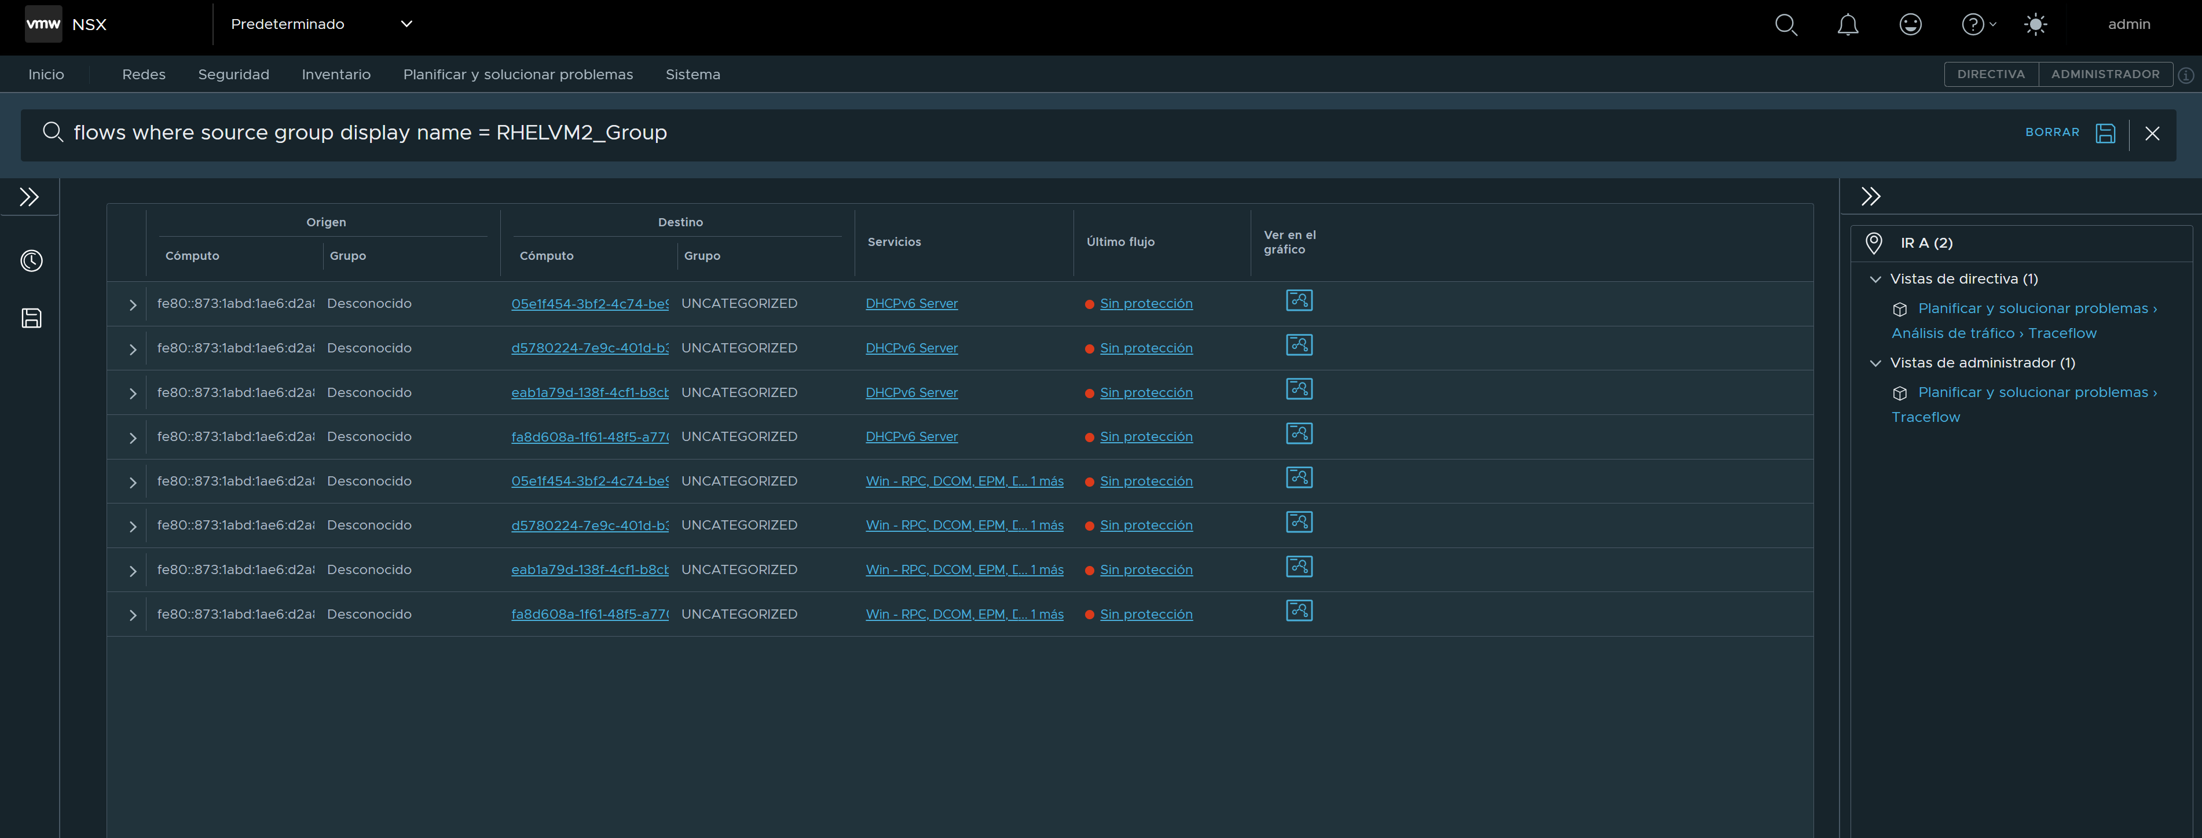The image size is (2202, 838).
Task: Click Sin protección in last table row
Action: [x=1145, y=614]
